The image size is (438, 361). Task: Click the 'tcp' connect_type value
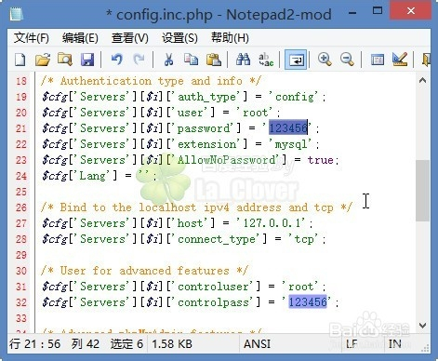click(x=304, y=239)
